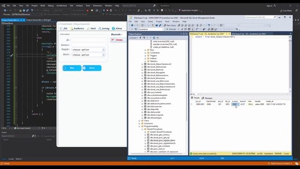Click the Authorize menu icon in BookStore form
This screenshot has width=300, height=169.
72,28
